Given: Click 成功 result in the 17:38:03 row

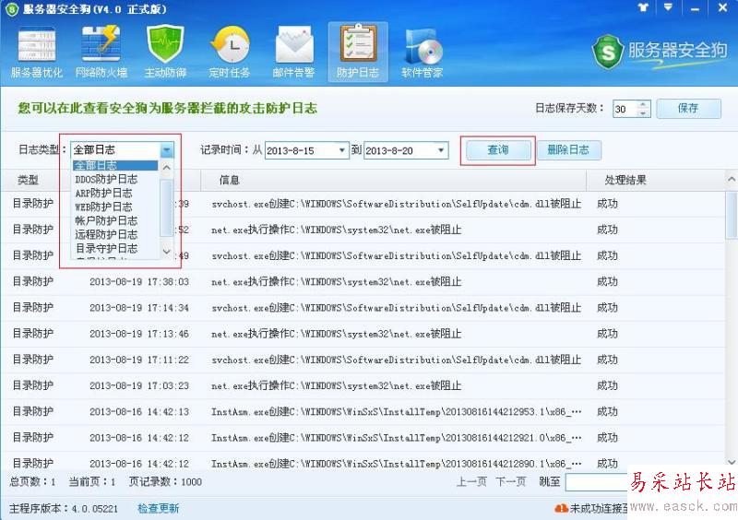Looking at the screenshot, I should click(607, 281).
